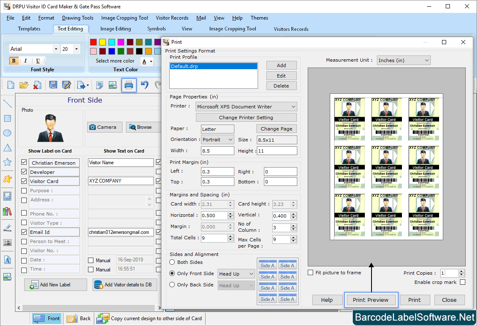This screenshot has width=477, height=326.
Task: Switch to the Text Editing tab
Action: point(70,29)
